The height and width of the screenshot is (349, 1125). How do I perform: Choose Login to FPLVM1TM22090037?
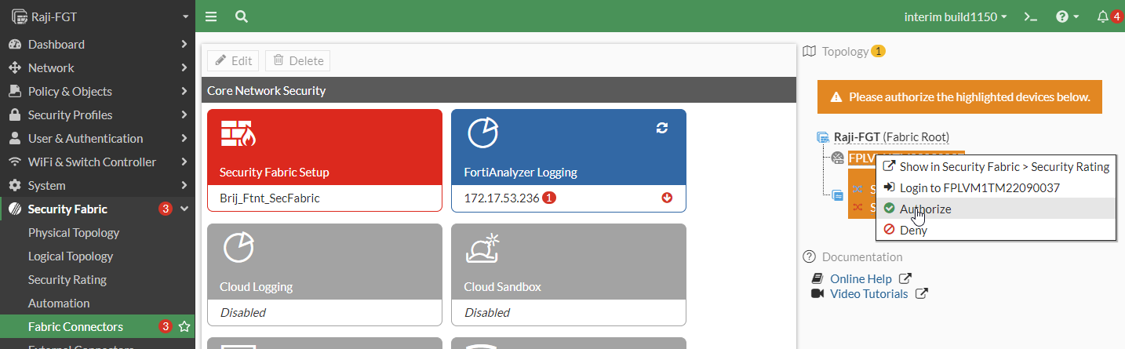996,187
